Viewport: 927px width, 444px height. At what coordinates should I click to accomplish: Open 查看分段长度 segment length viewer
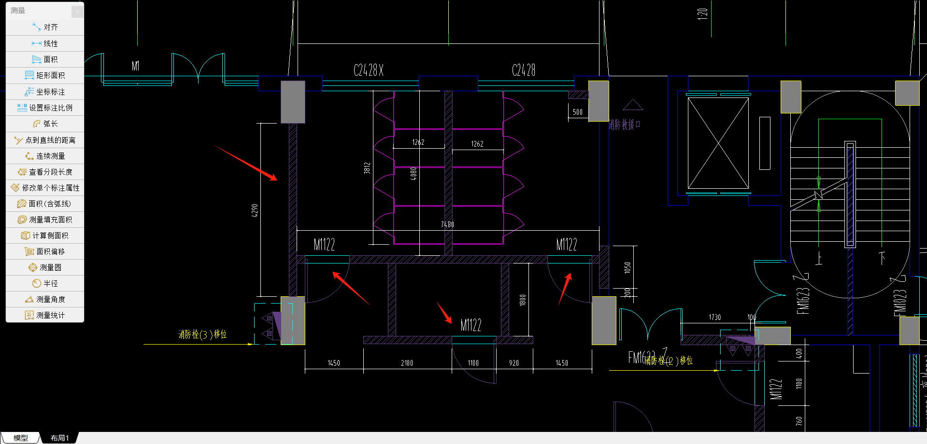45,172
